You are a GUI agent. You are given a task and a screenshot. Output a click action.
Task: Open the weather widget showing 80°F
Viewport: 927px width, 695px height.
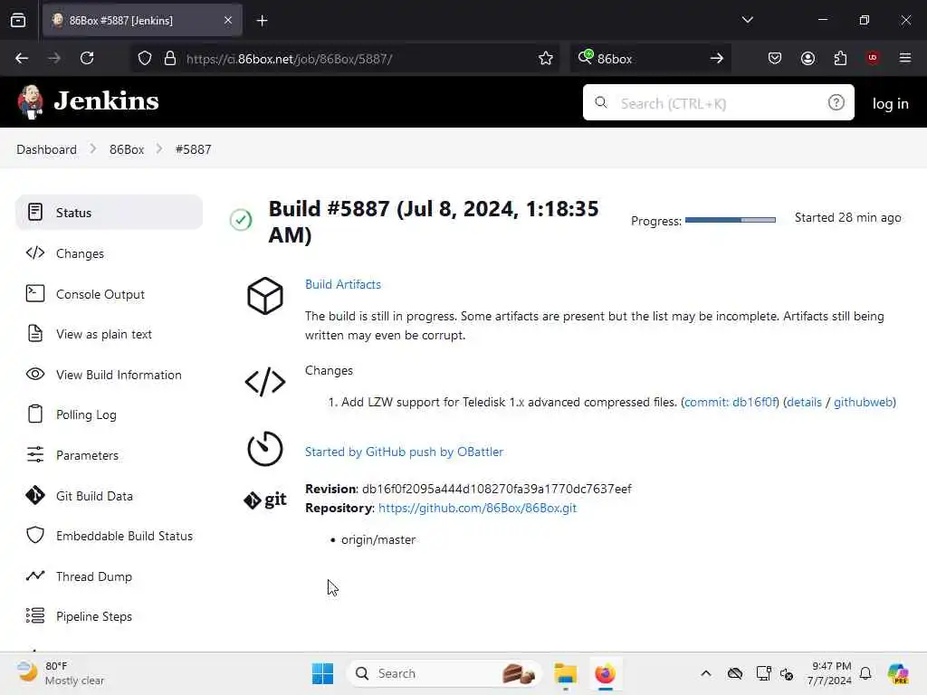pyautogui.click(x=61, y=673)
